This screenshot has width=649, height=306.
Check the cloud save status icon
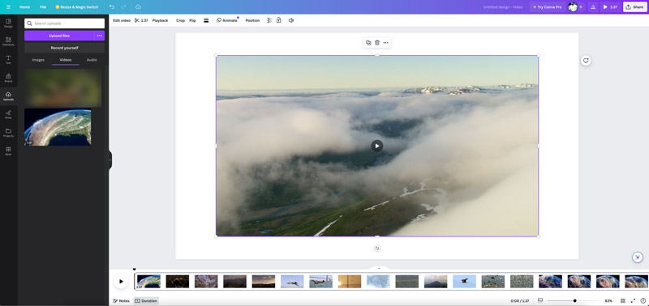138,7
